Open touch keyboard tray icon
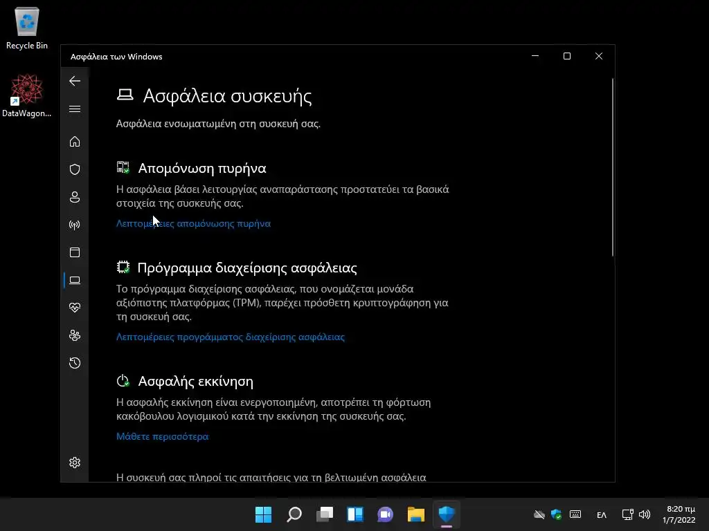 (575, 514)
